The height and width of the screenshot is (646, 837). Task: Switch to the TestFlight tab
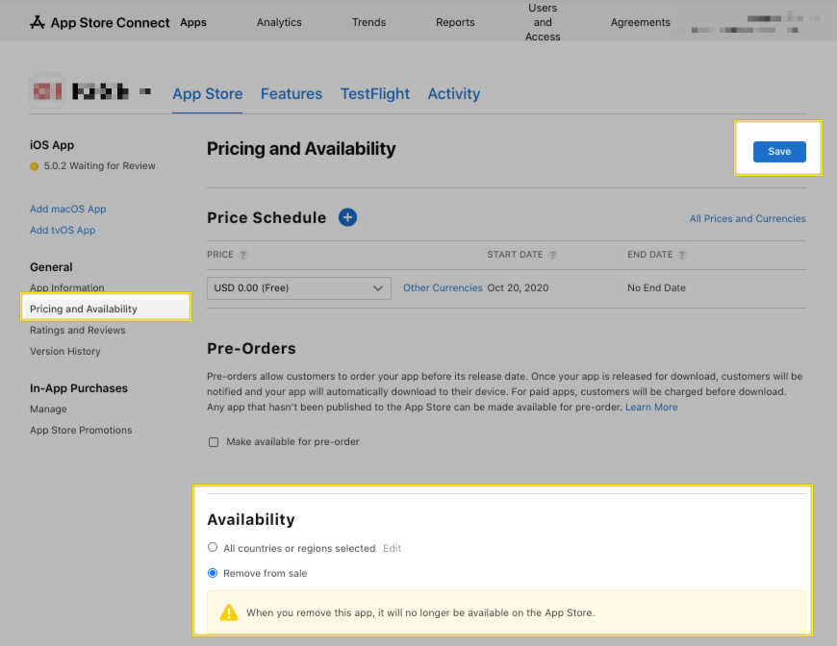point(374,94)
